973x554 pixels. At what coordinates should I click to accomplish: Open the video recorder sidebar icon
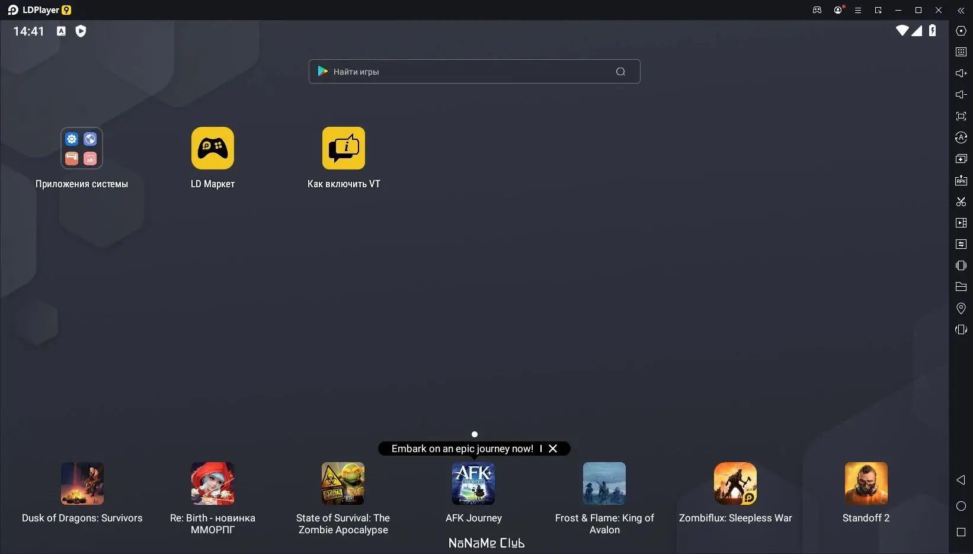pyautogui.click(x=961, y=223)
